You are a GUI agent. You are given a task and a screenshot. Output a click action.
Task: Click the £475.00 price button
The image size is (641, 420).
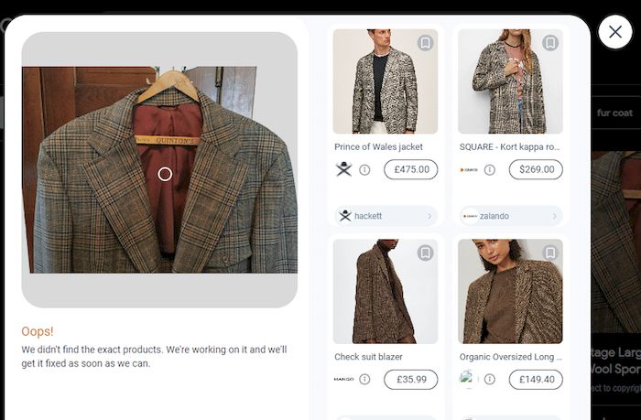(410, 169)
